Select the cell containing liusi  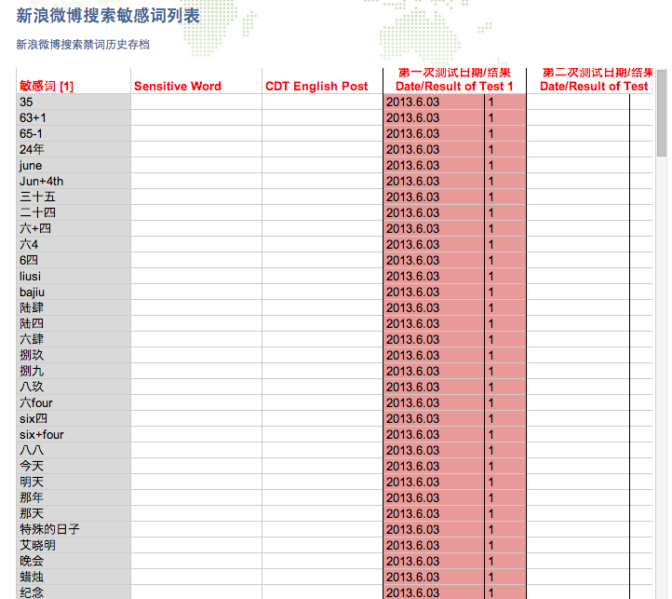(74, 277)
